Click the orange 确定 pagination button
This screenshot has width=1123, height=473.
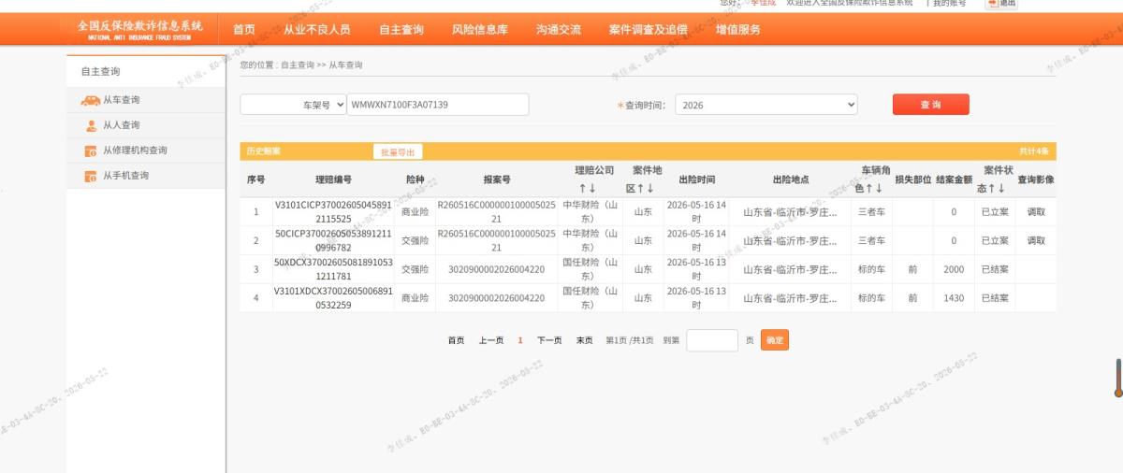tap(775, 340)
